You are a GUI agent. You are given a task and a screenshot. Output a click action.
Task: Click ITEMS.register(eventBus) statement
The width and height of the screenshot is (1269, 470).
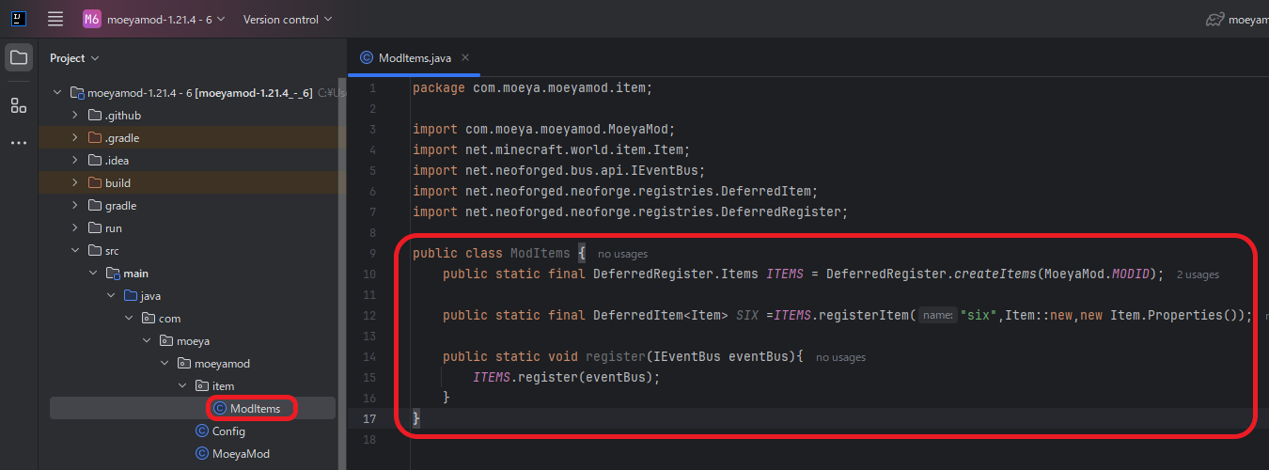567,377
